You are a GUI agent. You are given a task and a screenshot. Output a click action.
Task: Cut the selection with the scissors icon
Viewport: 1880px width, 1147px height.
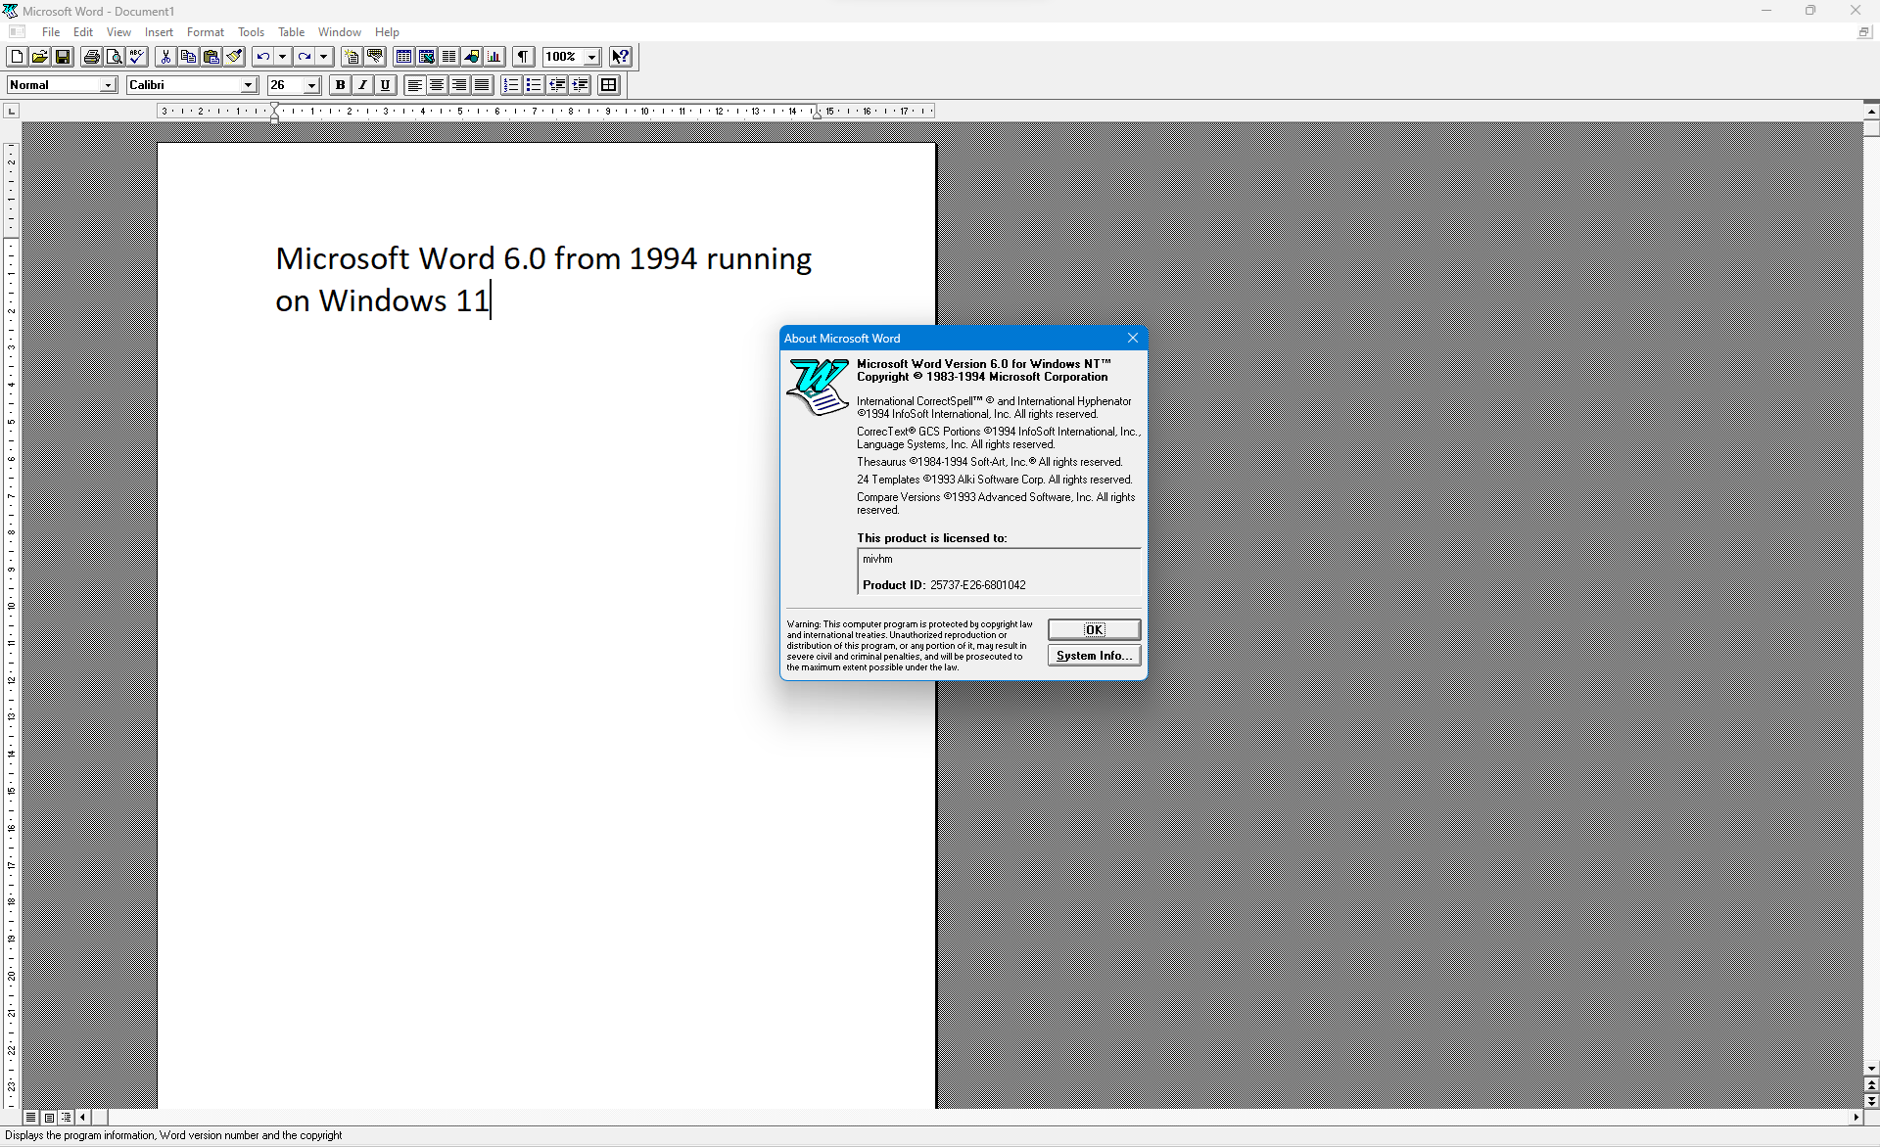(165, 57)
